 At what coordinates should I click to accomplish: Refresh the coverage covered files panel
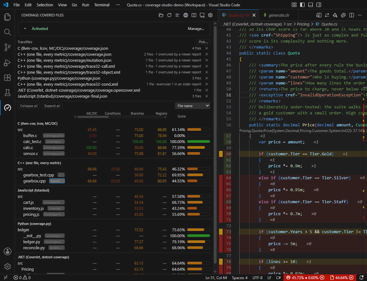coord(169,15)
